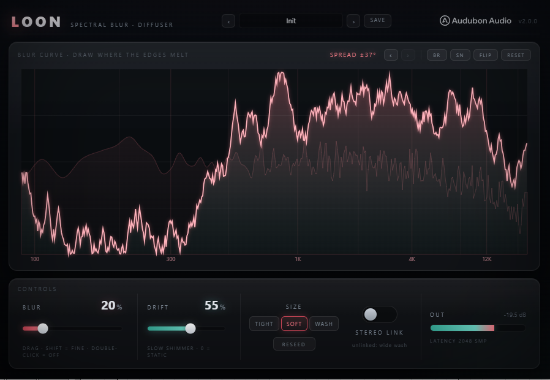Select the Tight size mode

(264, 324)
